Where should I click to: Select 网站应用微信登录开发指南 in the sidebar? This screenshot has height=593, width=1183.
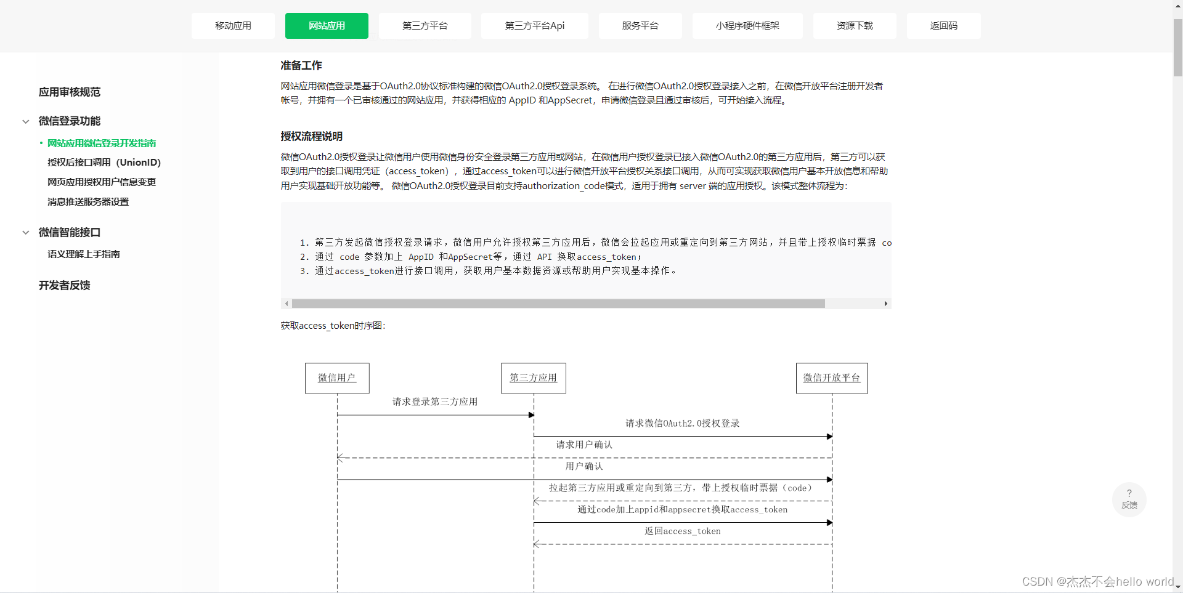click(x=102, y=143)
